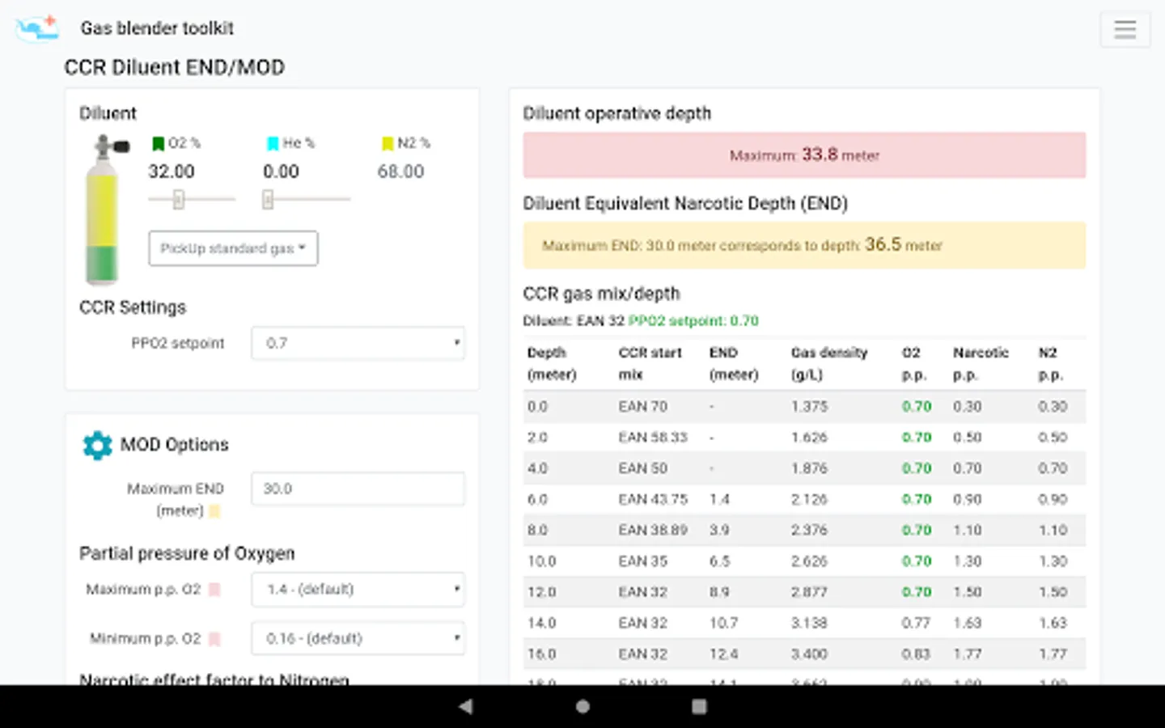Click the depth 14.0 row cell

542,623
